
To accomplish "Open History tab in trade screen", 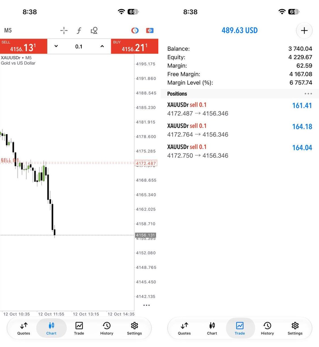I will pos(267,328).
